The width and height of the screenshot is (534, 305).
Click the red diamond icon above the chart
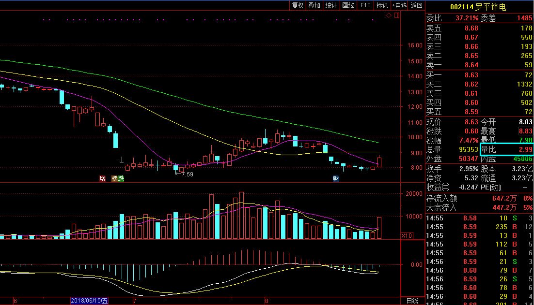tap(389, 15)
